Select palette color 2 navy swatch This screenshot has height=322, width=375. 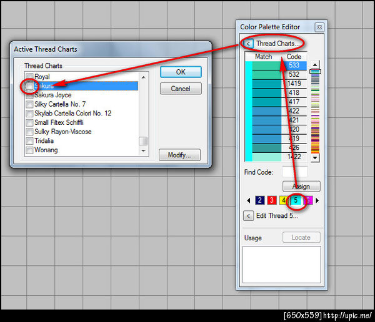[260, 200]
